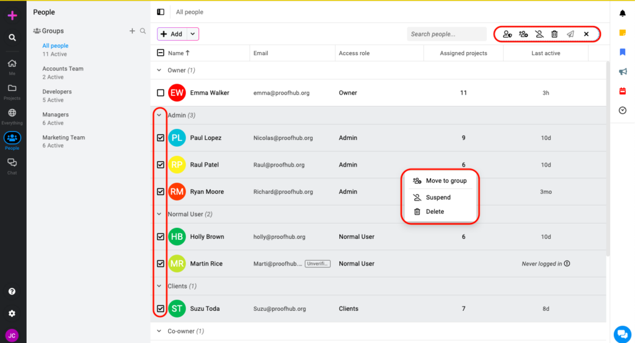635x343 pixels.
Task: Select Emma Walker's checkbox
Action: click(161, 93)
